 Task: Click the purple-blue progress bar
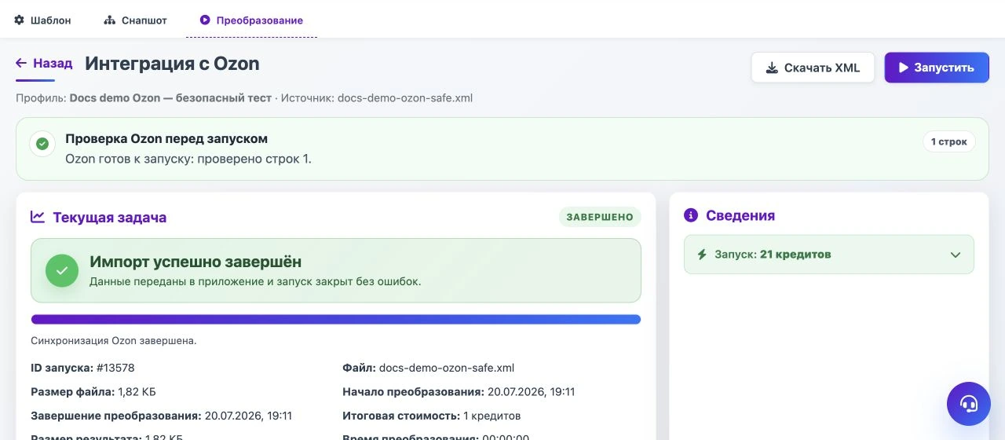336,319
